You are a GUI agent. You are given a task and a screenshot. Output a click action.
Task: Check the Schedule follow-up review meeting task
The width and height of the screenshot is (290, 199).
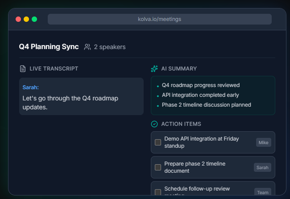pyautogui.click(x=158, y=191)
